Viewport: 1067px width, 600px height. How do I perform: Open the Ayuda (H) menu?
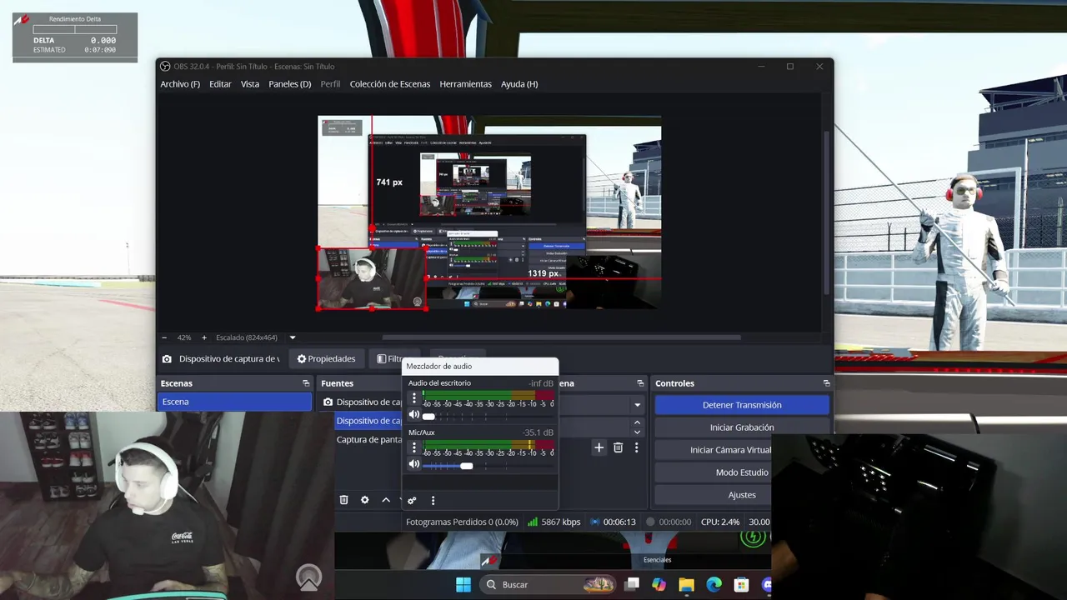519,84
